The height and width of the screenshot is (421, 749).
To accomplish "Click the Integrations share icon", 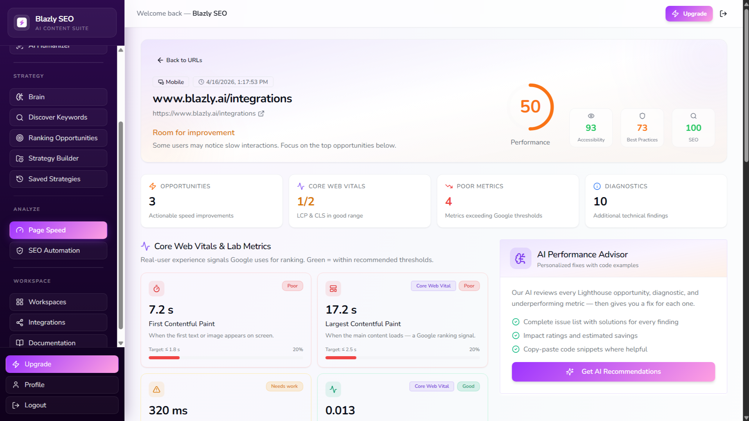I will pos(20,322).
